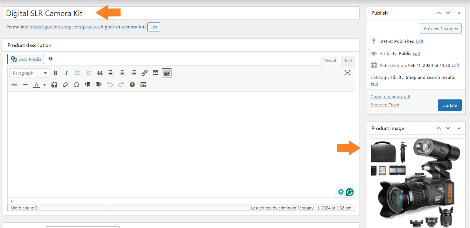Click the Update button
The height and width of the screenshot is (228, 470).
pyautogui.click(x=450, y=105)
